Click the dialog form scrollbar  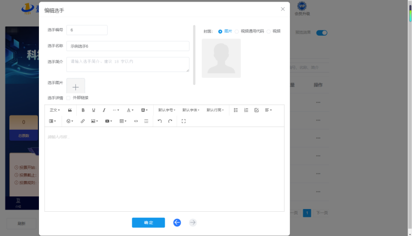coord(194,55)
